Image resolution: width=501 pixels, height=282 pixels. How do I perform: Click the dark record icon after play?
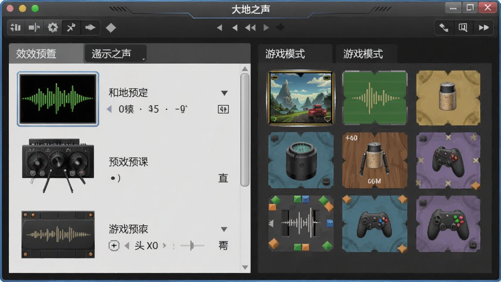280,28
